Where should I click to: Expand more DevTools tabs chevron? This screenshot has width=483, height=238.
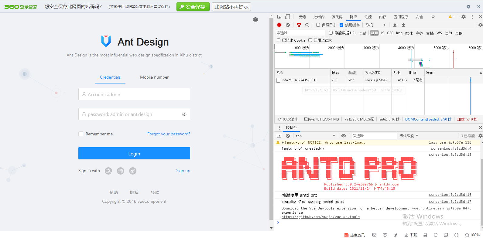[x=433, y=17]
